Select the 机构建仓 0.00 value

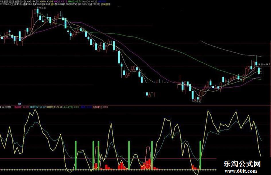click(x=100, y=107)
